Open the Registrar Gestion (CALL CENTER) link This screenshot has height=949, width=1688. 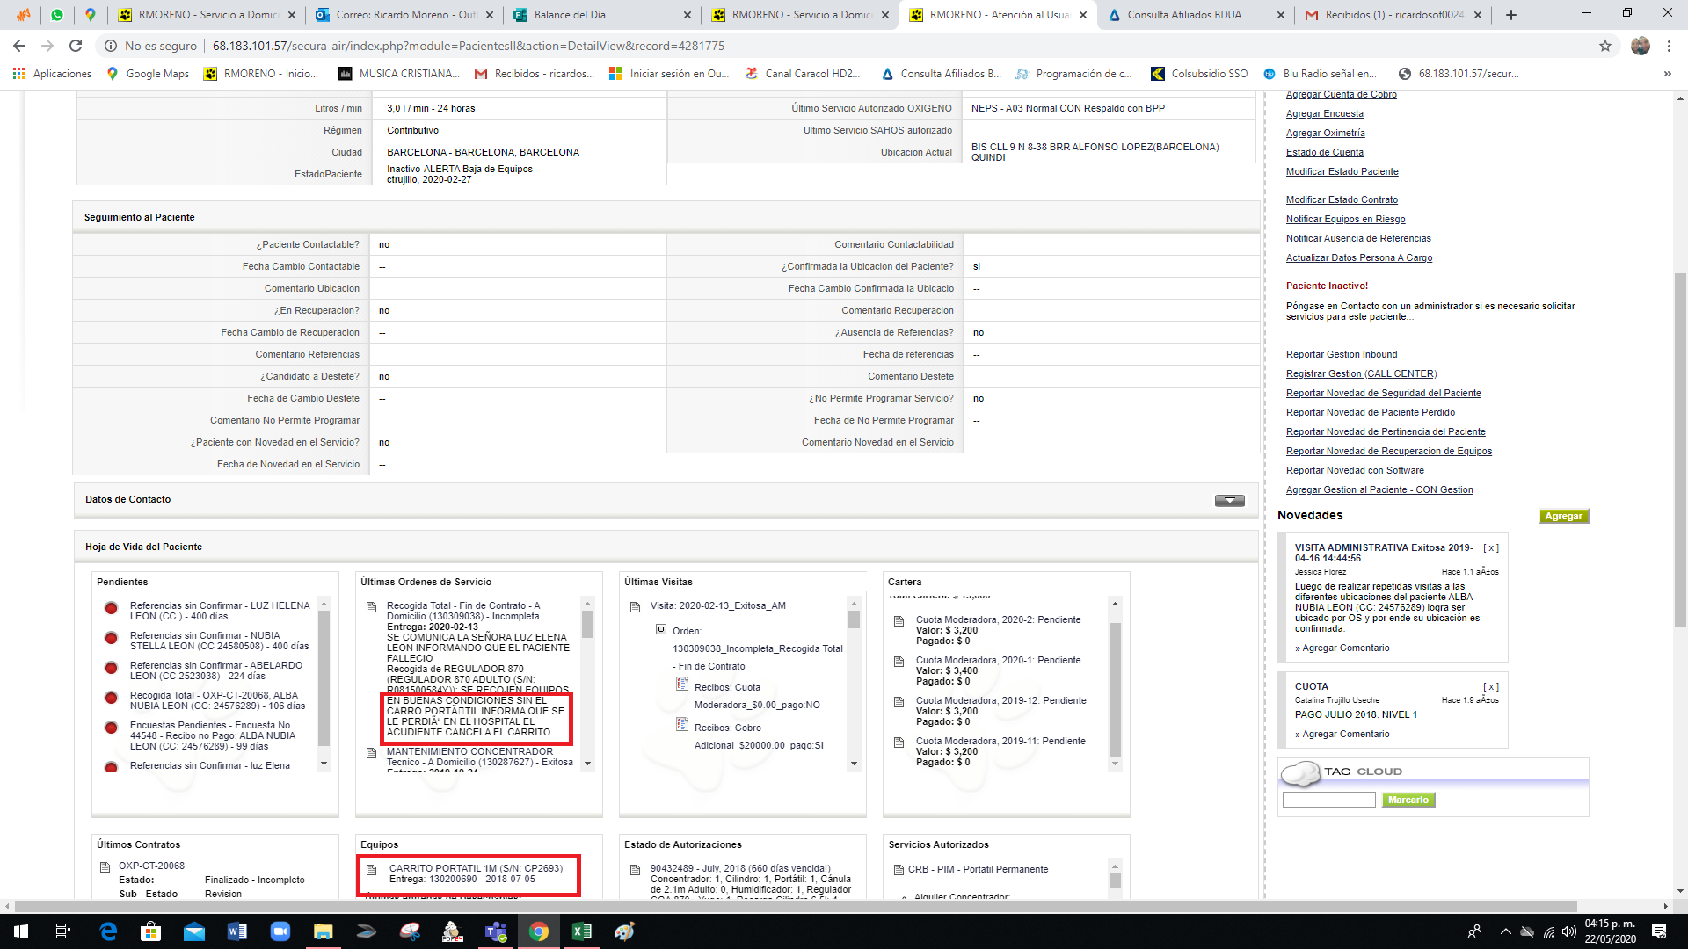point(1361,373)
